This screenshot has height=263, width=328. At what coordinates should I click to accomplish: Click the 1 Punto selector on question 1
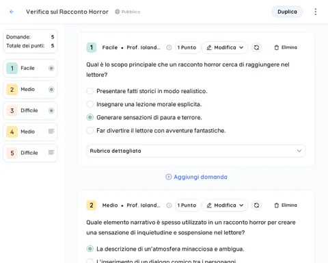pyautogui.click(x=188, y=47)
